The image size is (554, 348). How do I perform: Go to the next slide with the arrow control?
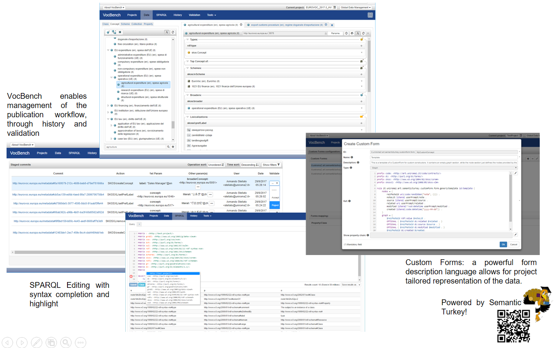click(22, 342)
